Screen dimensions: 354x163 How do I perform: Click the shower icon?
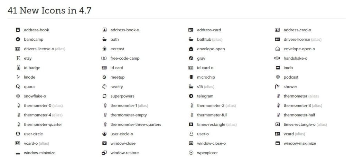tap(277, 86)
